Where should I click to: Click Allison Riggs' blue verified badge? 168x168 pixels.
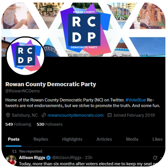point(49,158)
